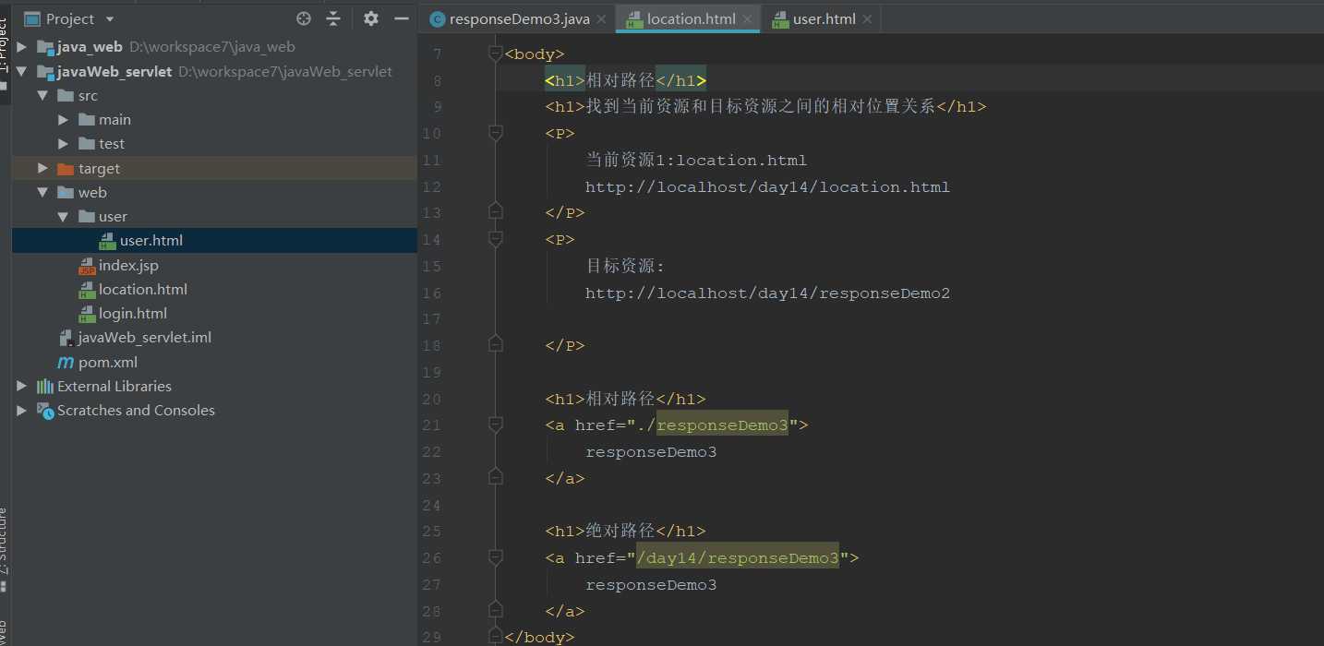1324x646 pixels.
Task: Hide the Project panel with minimize icon
Action: point(401,18)
